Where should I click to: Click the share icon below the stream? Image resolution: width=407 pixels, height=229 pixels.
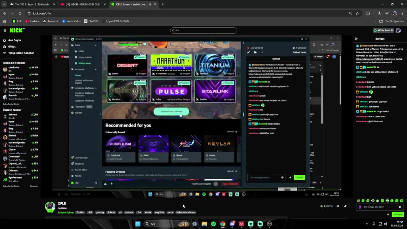tap(338, 206)
